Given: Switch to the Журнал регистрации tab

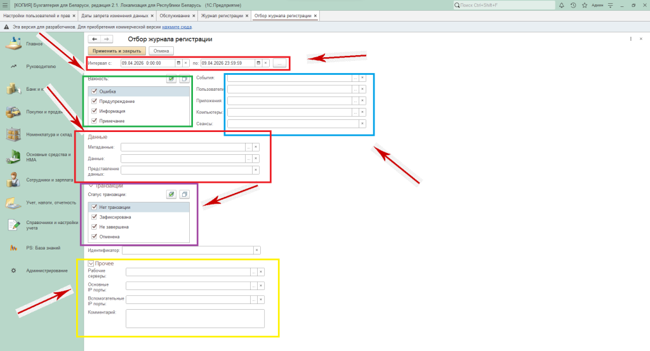Looking at the screenshot, I should tap(222, 15).
